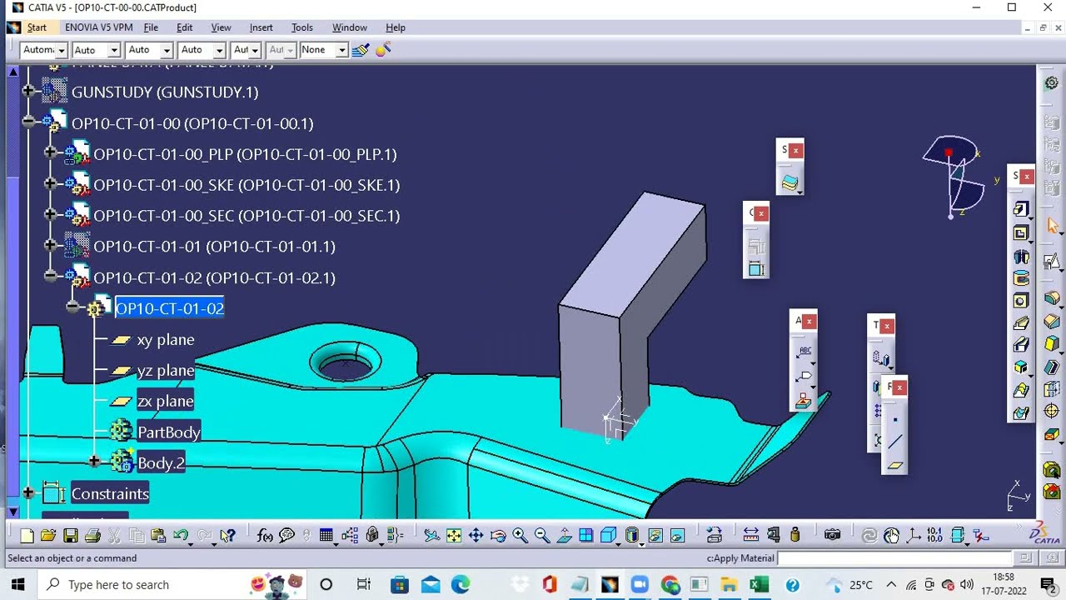Click the Select arrow tool on right toolbar
The height and width of the screenshot is (600, 1066).
pyautogui.click(x=1052, y=227)
